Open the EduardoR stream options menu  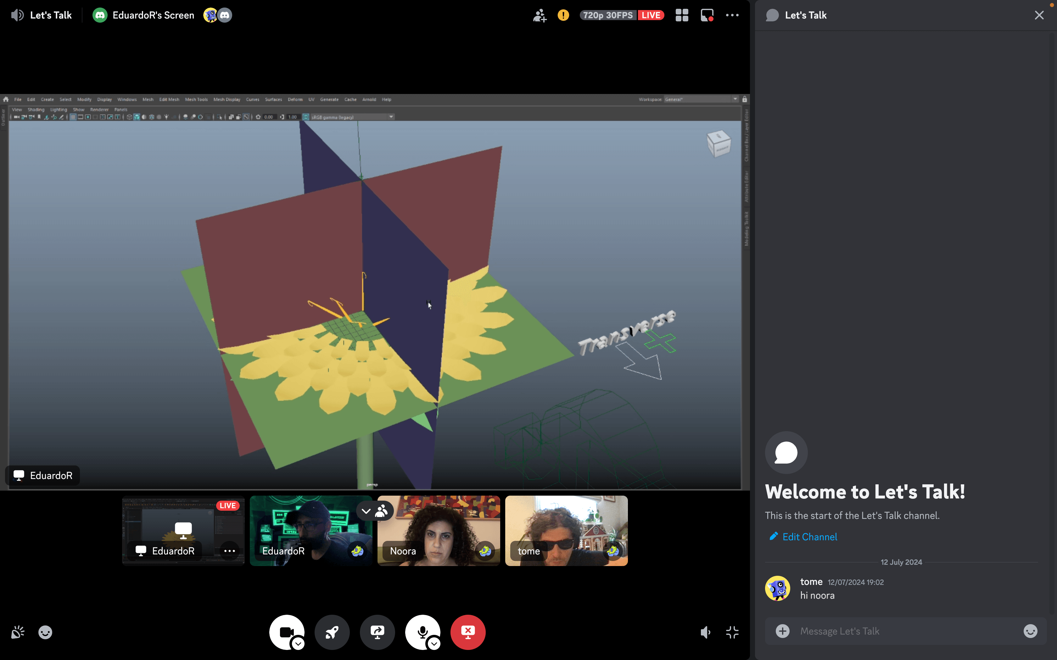tap(229, 551)
